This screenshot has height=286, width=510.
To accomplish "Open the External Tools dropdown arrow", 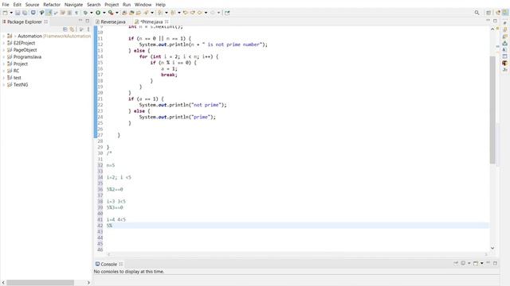I will (x=117, y=13).
